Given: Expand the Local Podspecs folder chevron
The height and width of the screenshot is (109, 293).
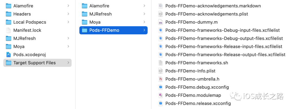Looking at the screenshot, I should point(68,22).
